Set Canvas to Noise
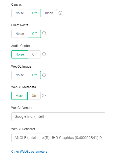134x158 pixels. point(20,13)
